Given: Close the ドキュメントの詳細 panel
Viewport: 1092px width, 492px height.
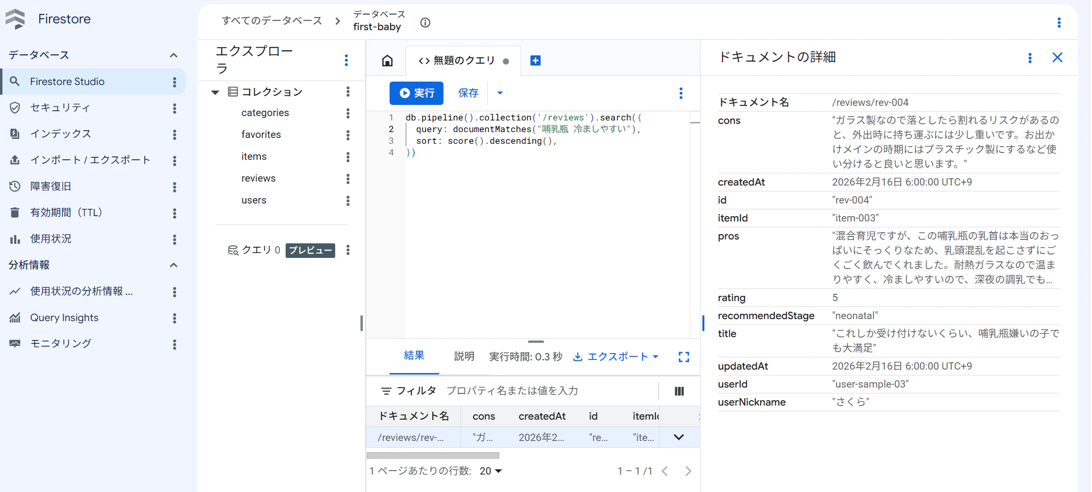Looking at the screenshot, I should pos(1058,58).
